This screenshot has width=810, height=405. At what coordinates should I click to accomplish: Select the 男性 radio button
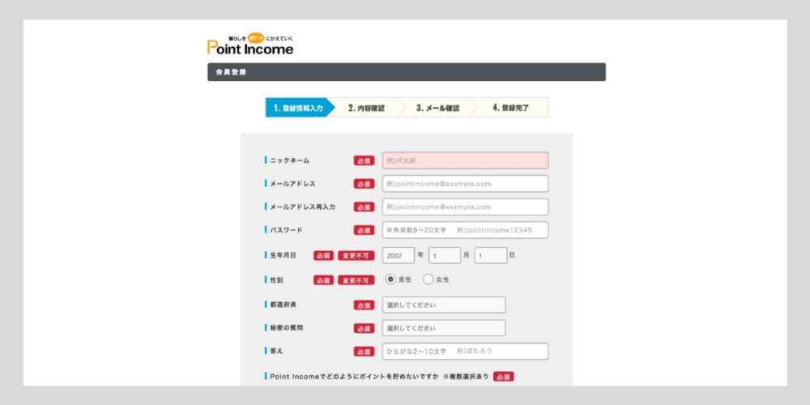tap(390, 279)
